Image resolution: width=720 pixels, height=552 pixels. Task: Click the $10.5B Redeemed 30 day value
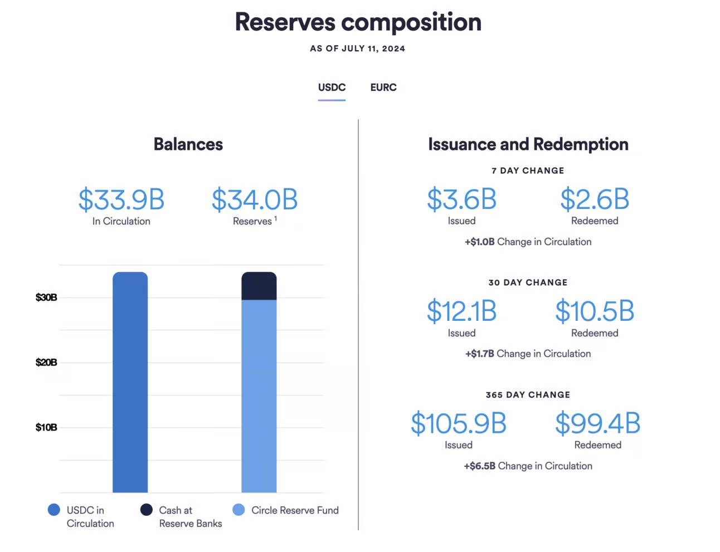coord(595,311)
